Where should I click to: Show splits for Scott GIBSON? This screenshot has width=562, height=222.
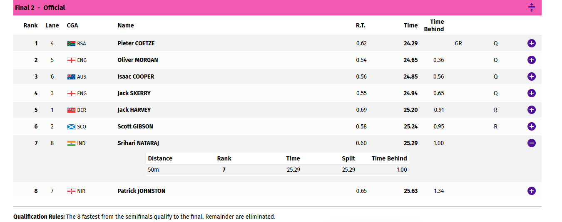point(531,126)
